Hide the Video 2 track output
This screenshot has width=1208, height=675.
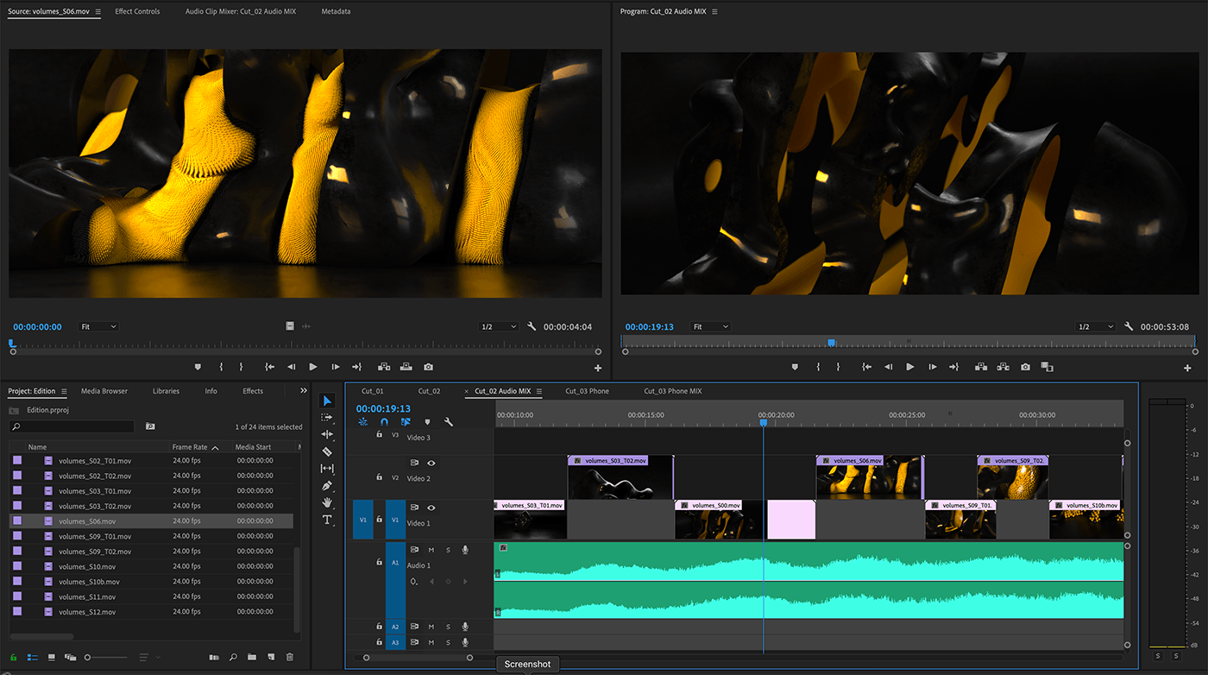tap(431, 464)
